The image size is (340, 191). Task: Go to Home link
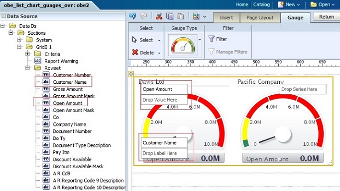(x=242, y=4)
